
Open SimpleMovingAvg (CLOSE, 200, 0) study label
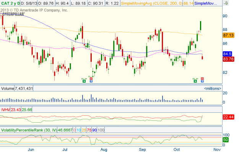151,3
